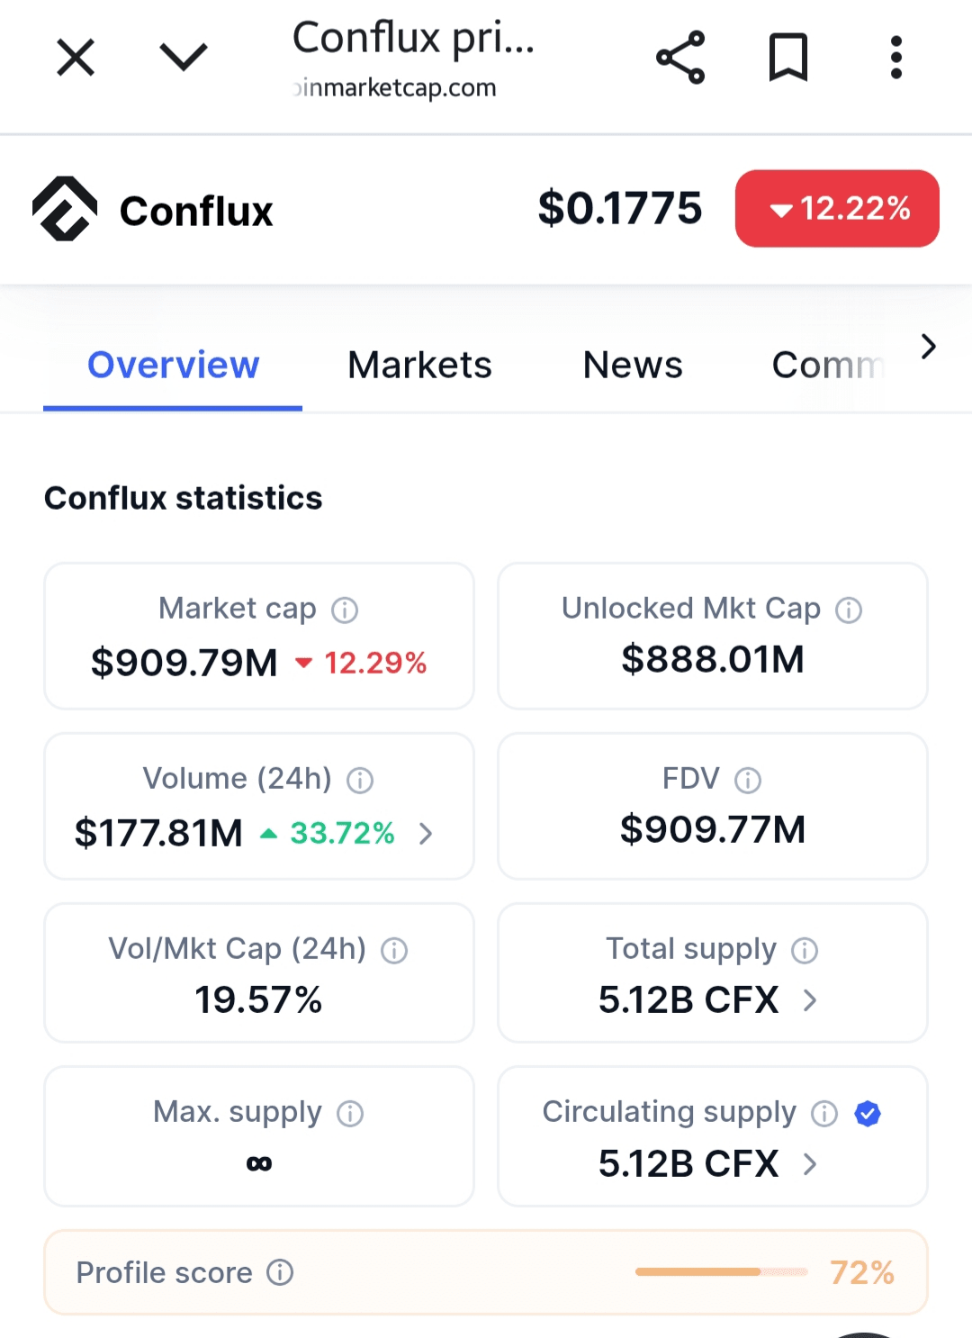View Vol/Mkt Cap (24h) info icon
Screen dimensions: 972x1338
click(394, 950)
